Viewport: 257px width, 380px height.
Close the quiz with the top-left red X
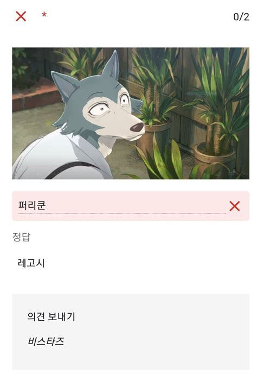point(21,16)
